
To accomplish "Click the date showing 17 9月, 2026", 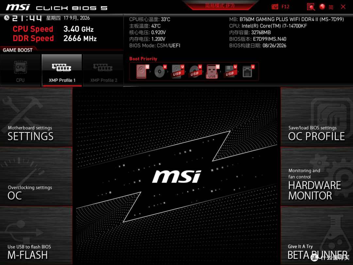I will (76, 18).
